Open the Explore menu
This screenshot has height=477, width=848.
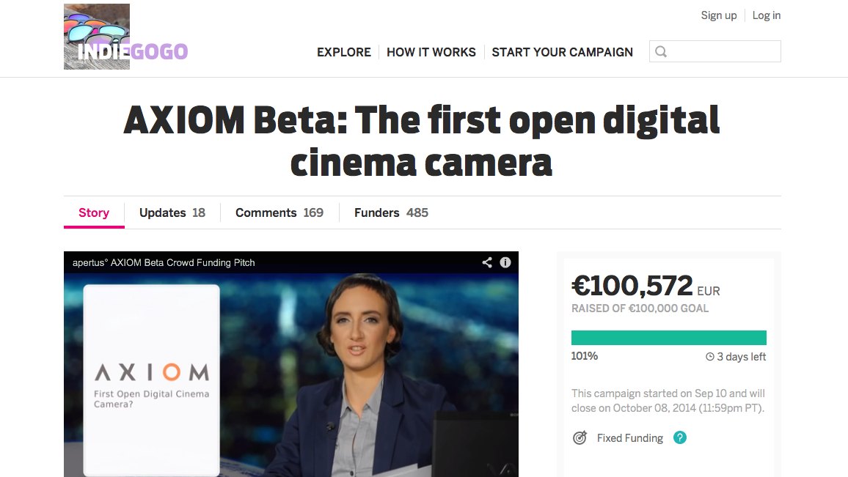[344, 52]
